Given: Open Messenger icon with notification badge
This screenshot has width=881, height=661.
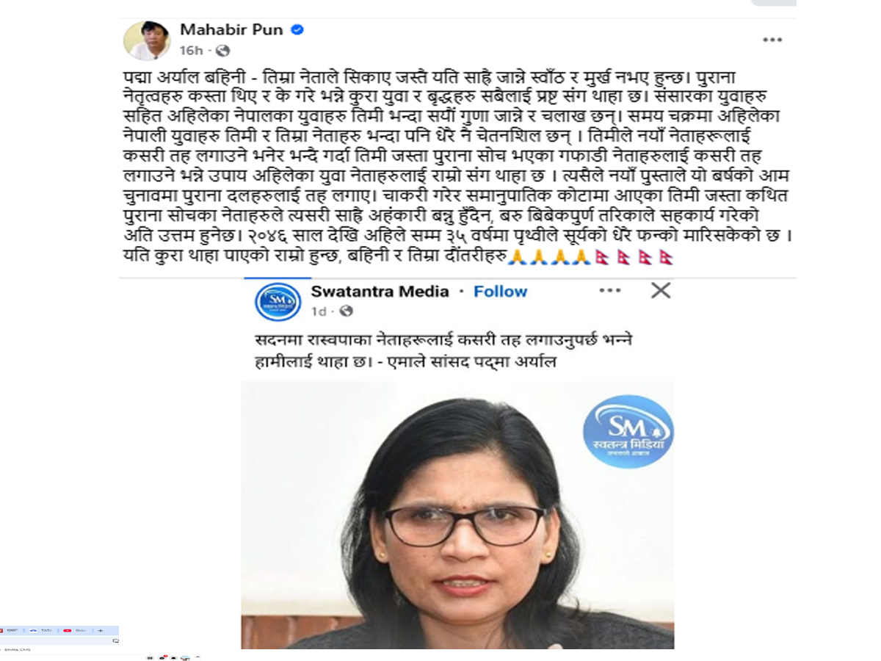Looking at the screenshot, I should tap(162, 657).
